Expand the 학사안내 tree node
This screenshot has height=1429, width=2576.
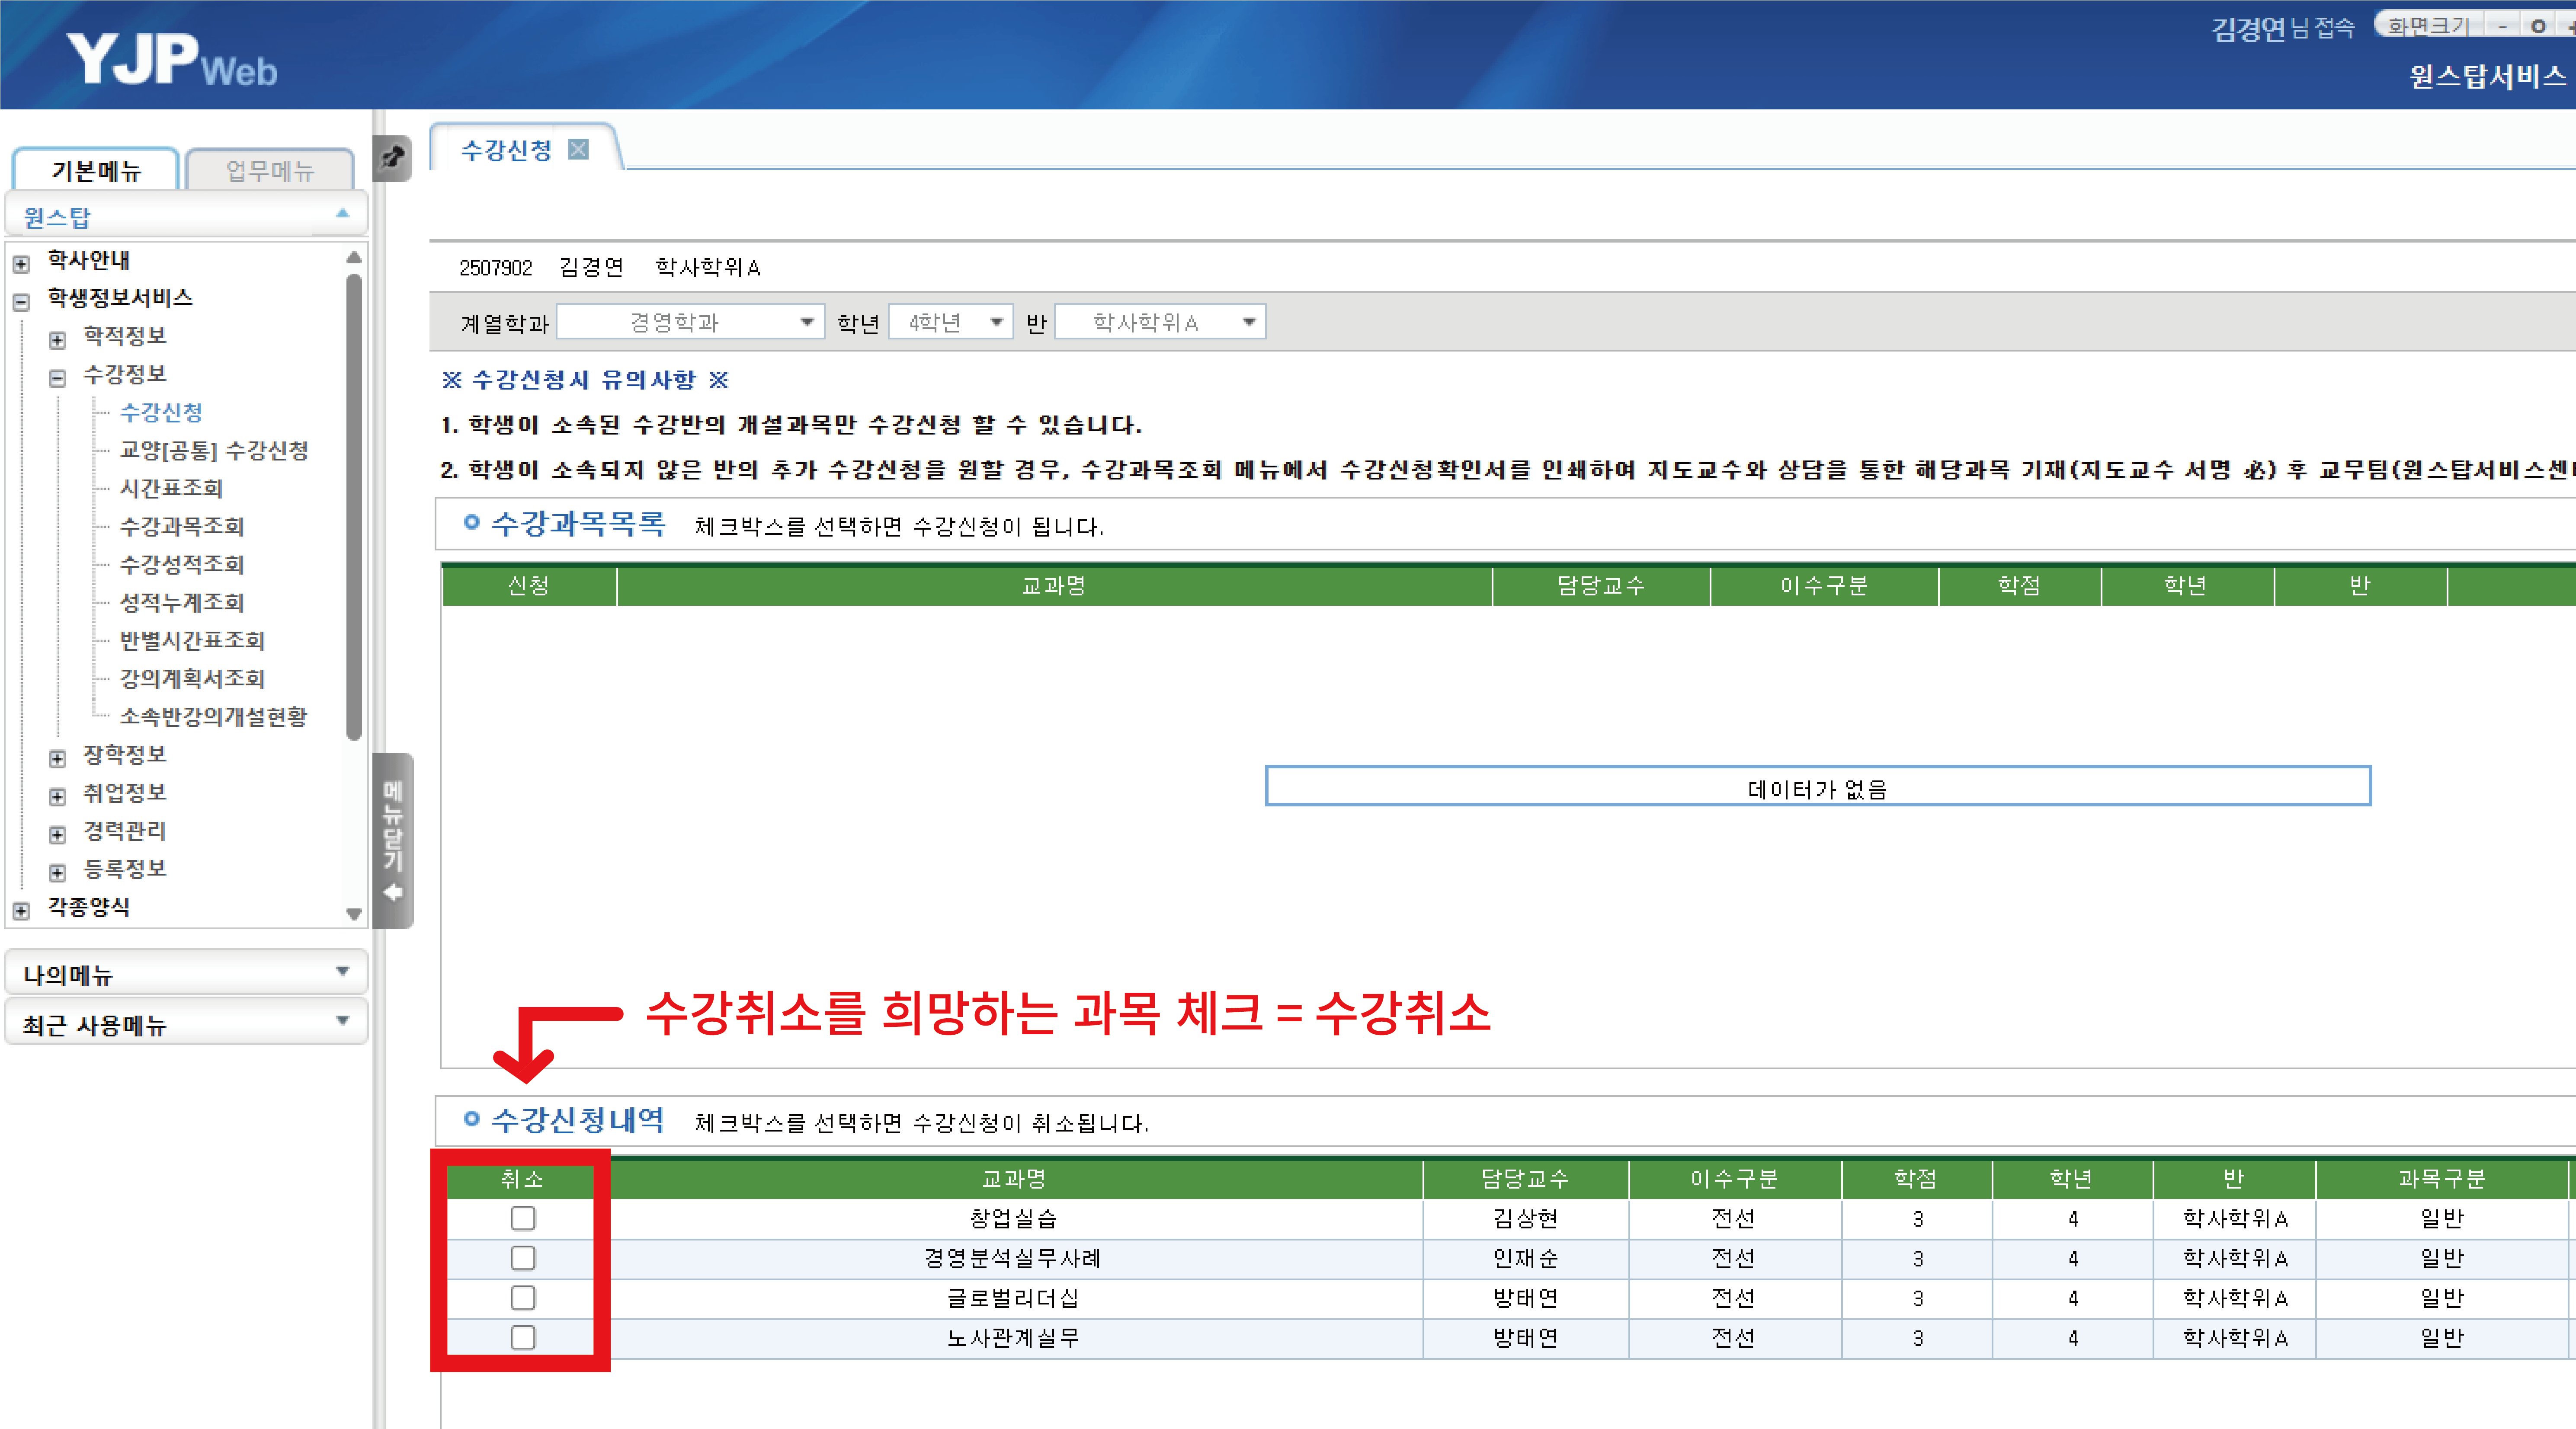coord(21,264)
